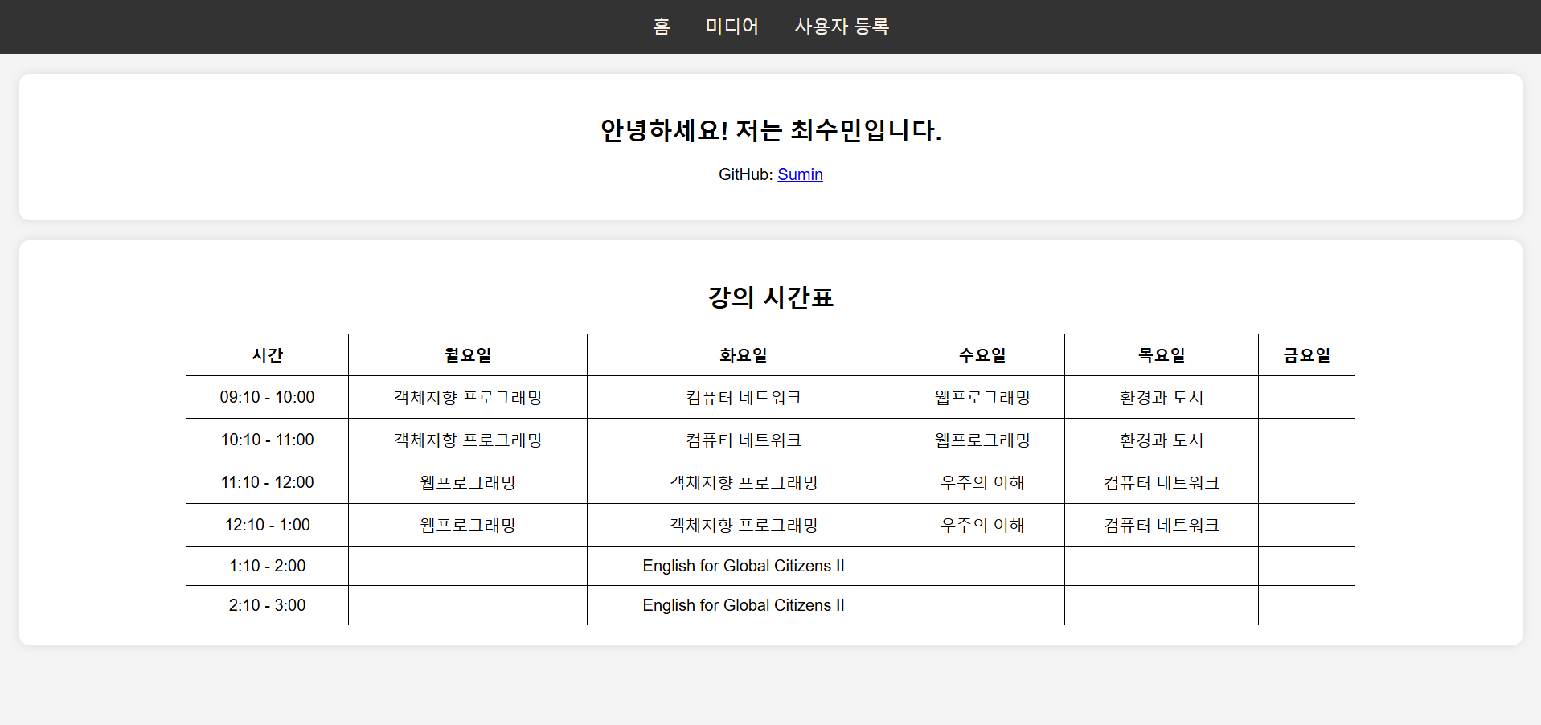
Task: Select the 금요일 column header
Action: click(x=1306, y=354)
